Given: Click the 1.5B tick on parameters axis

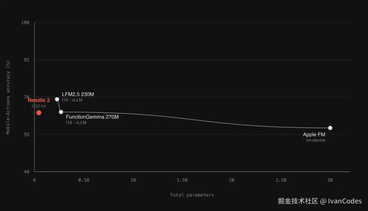Looking at the screenshot, I should [x=182, y=180].
